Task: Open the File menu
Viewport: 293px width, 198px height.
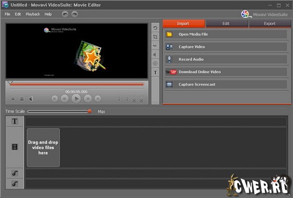Action: pos(7,14)
